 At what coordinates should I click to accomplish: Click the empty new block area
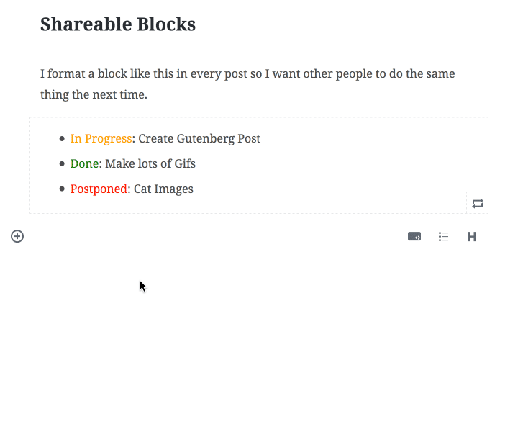pos(214,237)
